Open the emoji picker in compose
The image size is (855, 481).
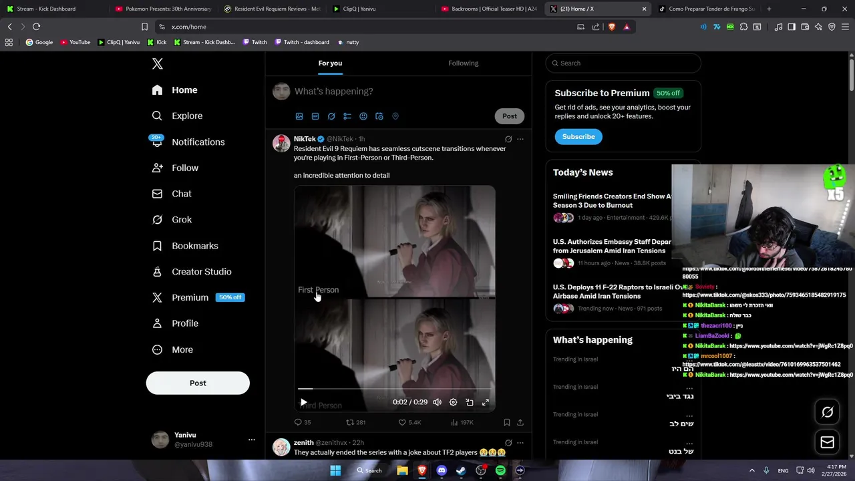click(363, 116)
